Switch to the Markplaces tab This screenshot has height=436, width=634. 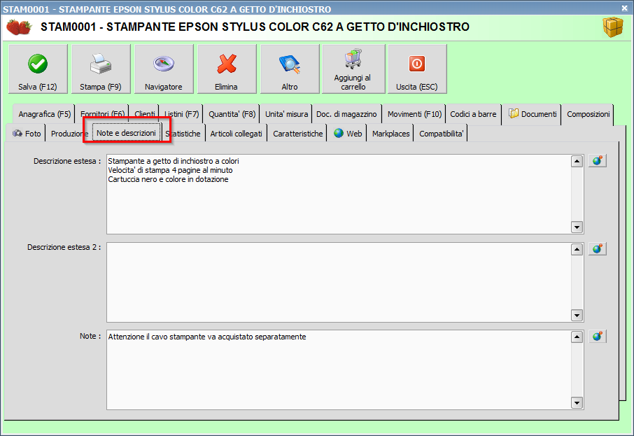[390, 134]
